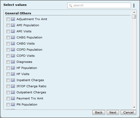The width and height of the screenshot is (140, 118).
Task: Click the numeric type icon beside Adjustment Trx Amt
Action: point(13,19)
